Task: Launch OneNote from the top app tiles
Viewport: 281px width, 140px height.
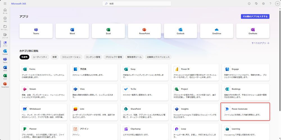Action: coord(253,31)
